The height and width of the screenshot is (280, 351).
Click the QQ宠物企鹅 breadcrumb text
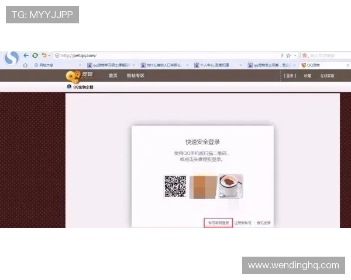83,87
